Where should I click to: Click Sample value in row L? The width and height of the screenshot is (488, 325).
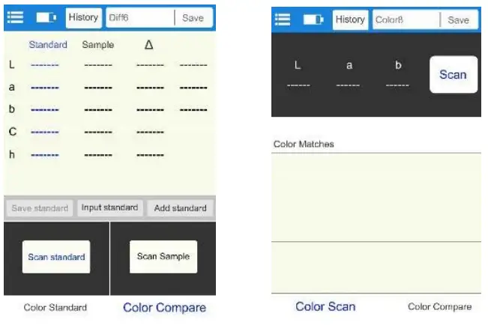click(98, 65)
